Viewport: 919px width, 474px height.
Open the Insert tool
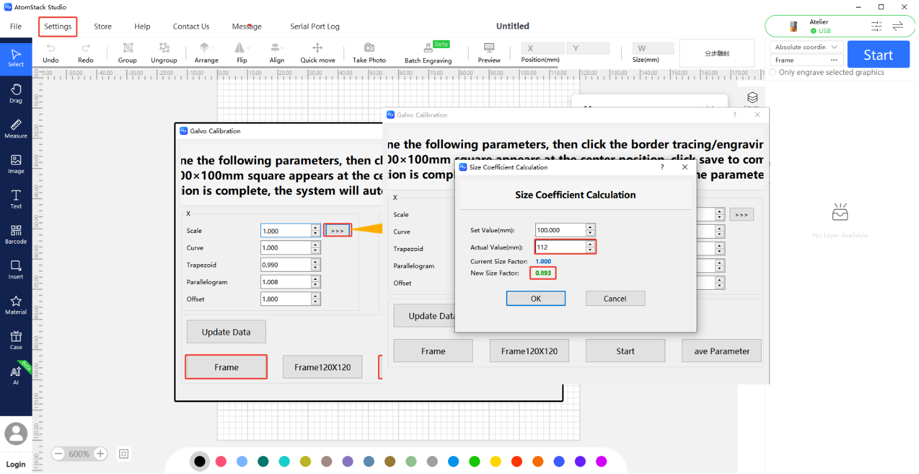(16, 270)
